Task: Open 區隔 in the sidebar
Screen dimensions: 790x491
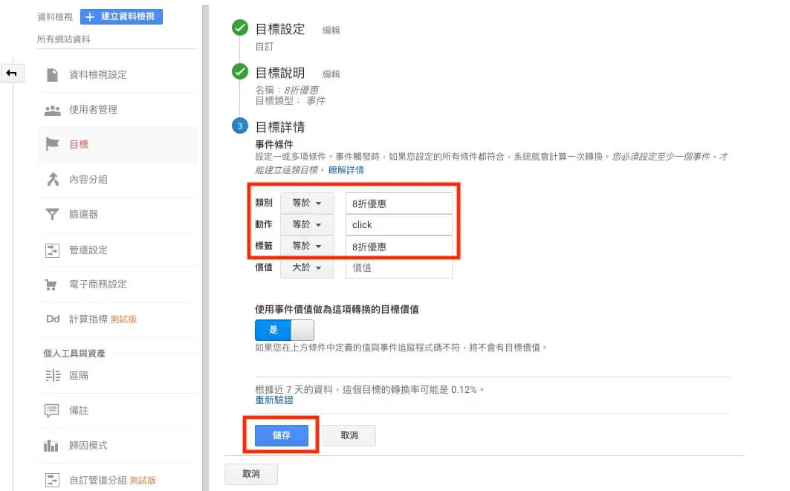Action: [79, 376]
